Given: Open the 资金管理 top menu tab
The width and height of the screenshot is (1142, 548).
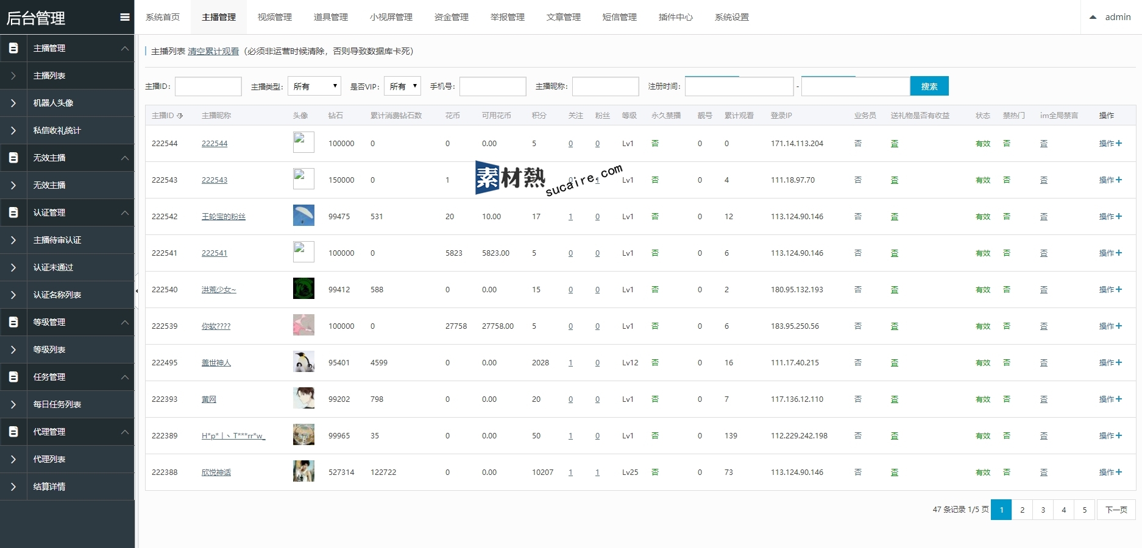Looking at the screenshot, I should click(451, 17).
